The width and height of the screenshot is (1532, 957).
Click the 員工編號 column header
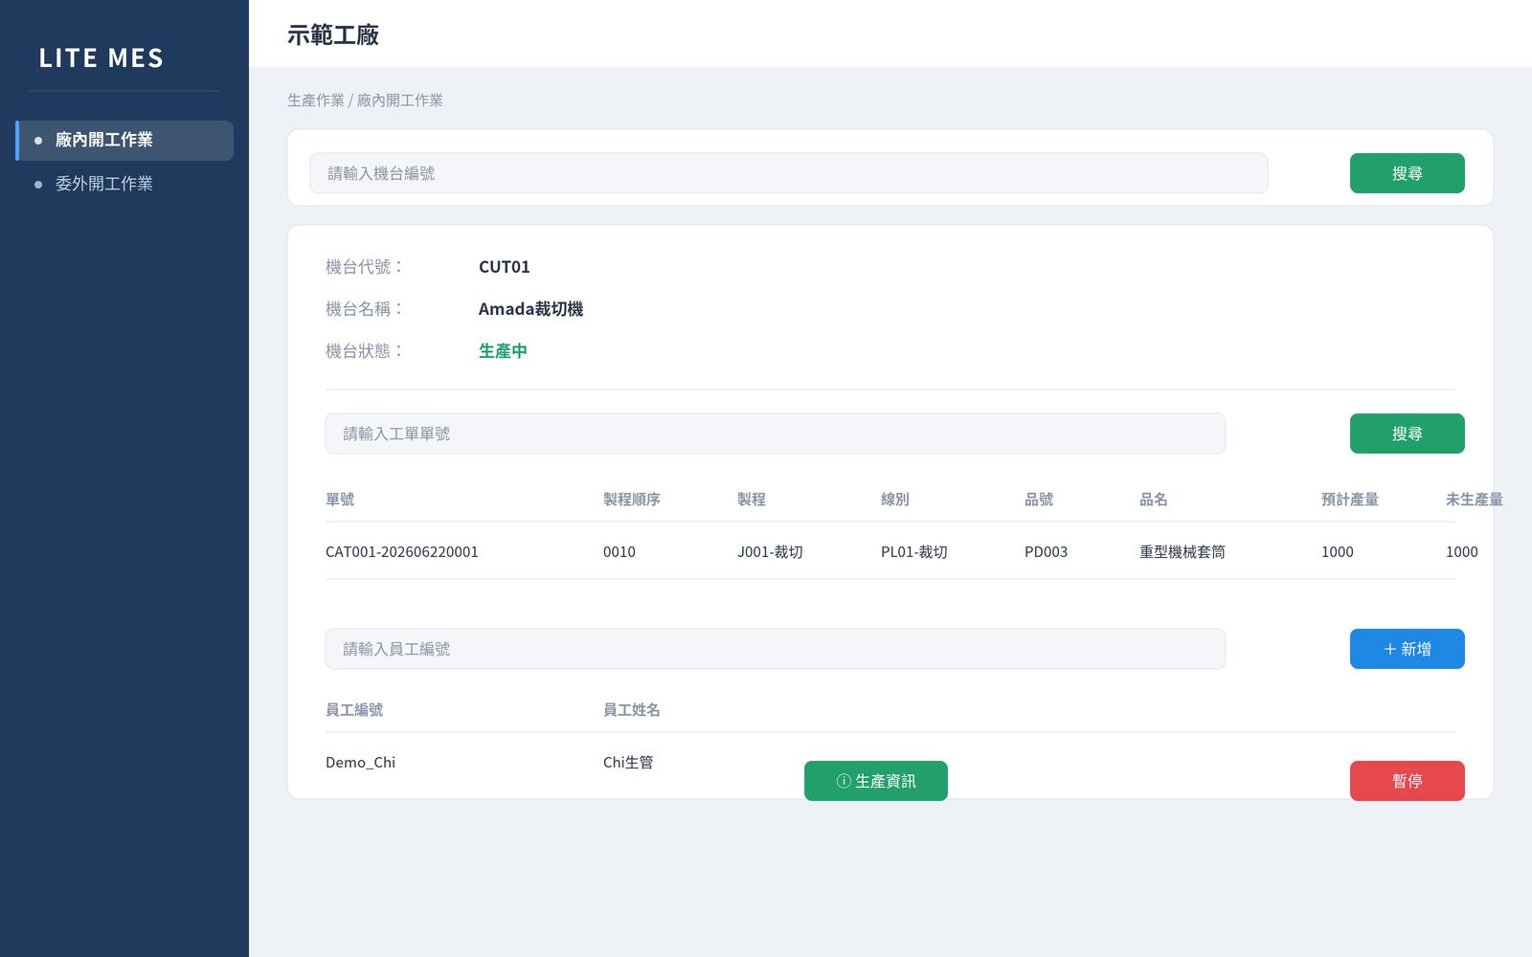tap(354, 710)
